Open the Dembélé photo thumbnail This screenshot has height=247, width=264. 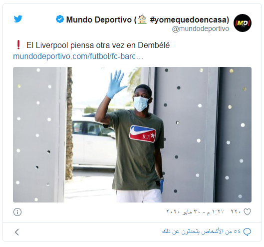132,134
